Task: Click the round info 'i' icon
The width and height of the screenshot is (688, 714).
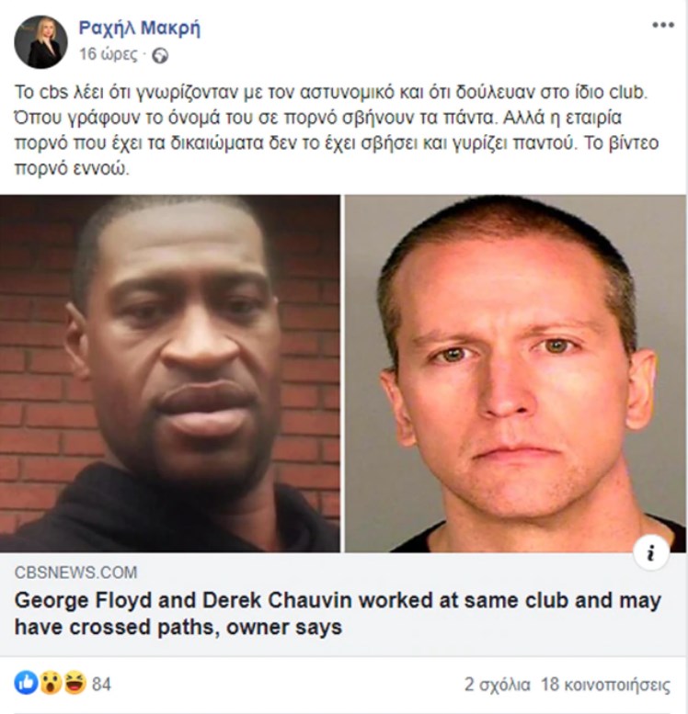Action: click(x=651, y=553)
